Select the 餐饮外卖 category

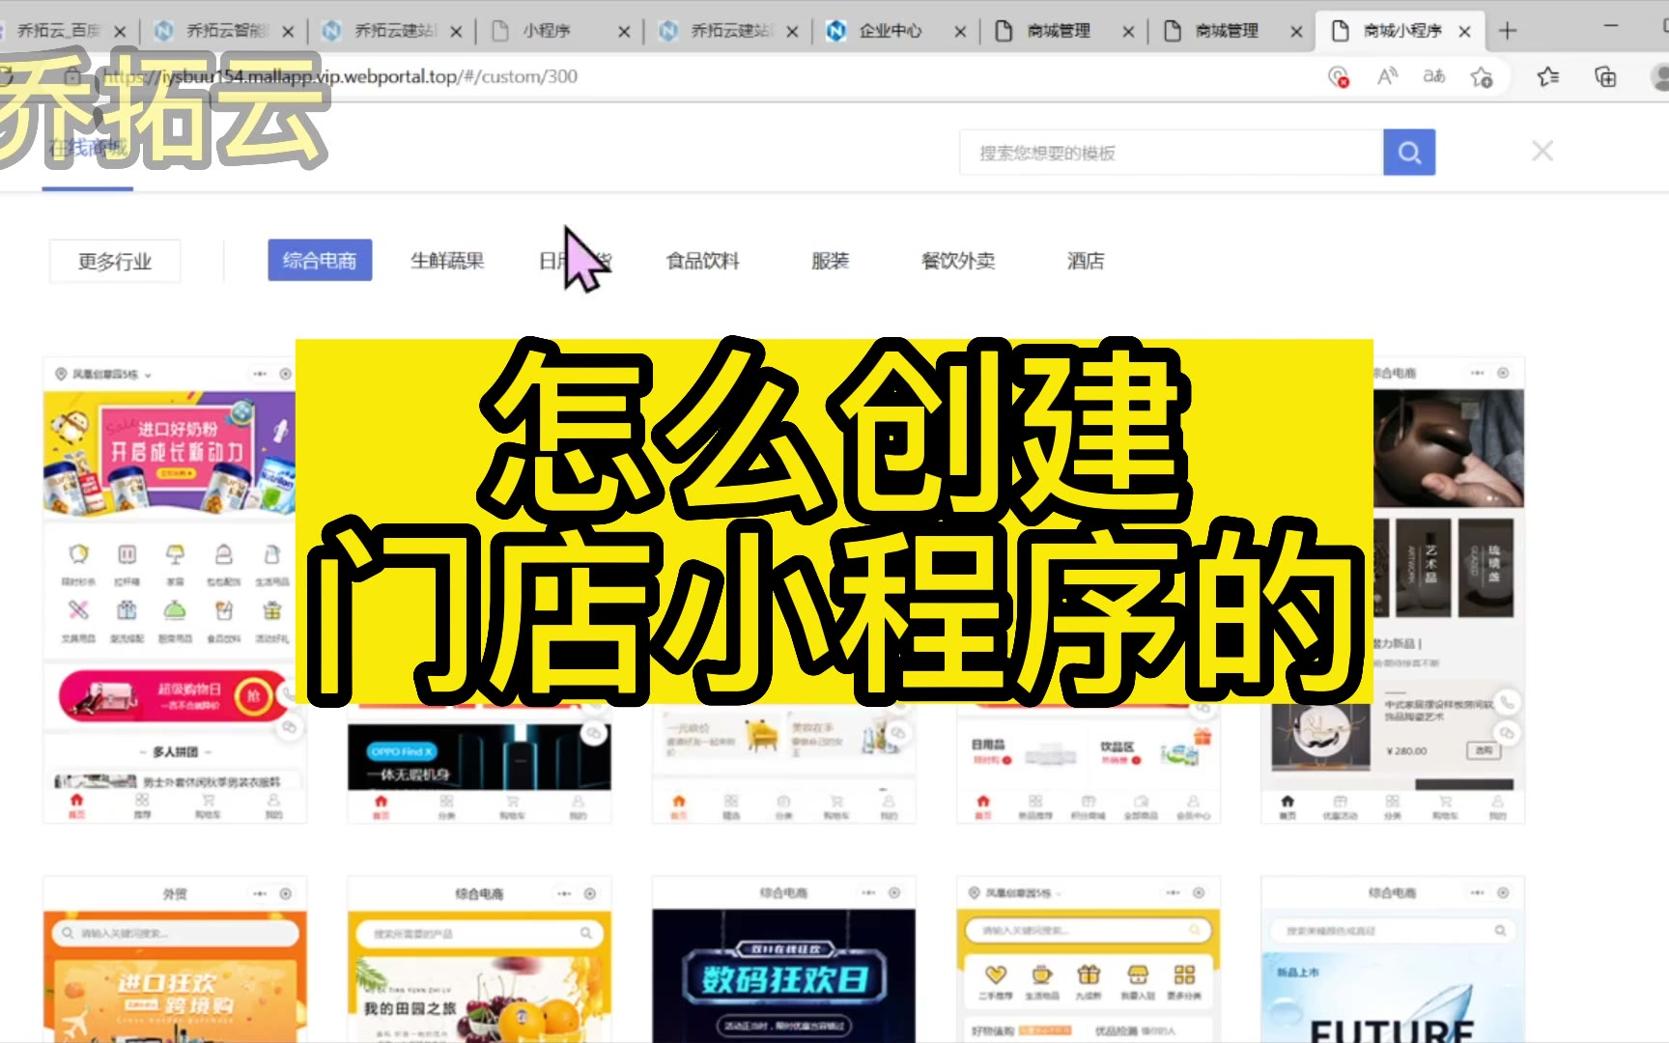[x=958, y=261]
